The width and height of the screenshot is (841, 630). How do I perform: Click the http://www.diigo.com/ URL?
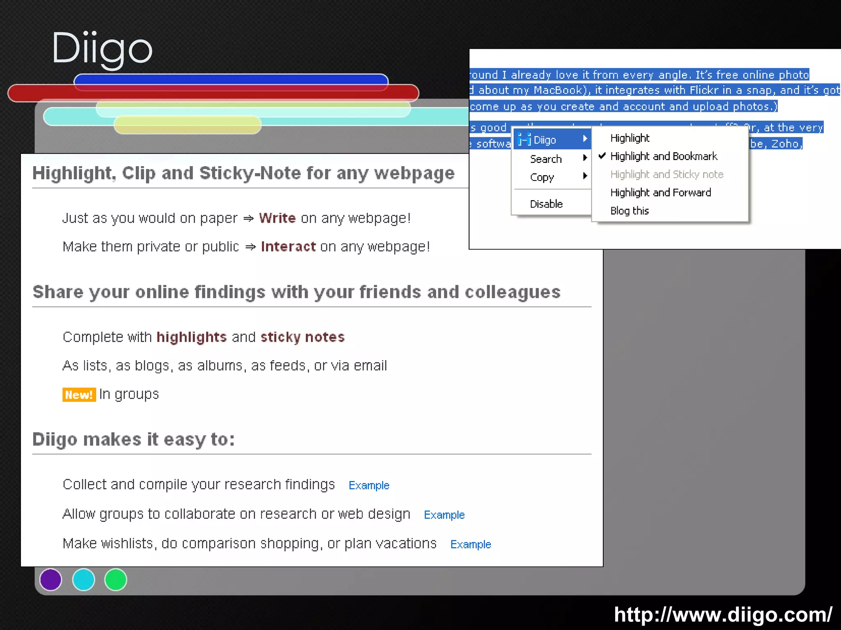point(723,614)
